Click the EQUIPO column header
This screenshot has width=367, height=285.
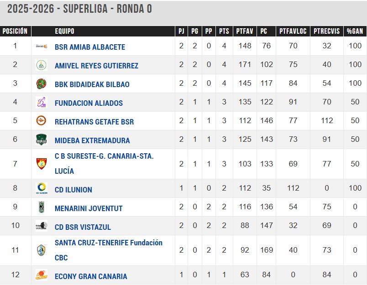click(x=64, y=31)
